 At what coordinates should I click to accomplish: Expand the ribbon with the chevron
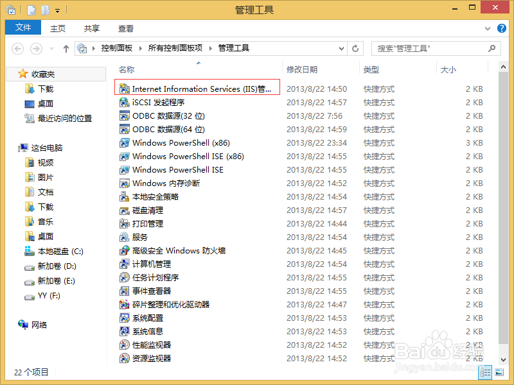point(488,28)
